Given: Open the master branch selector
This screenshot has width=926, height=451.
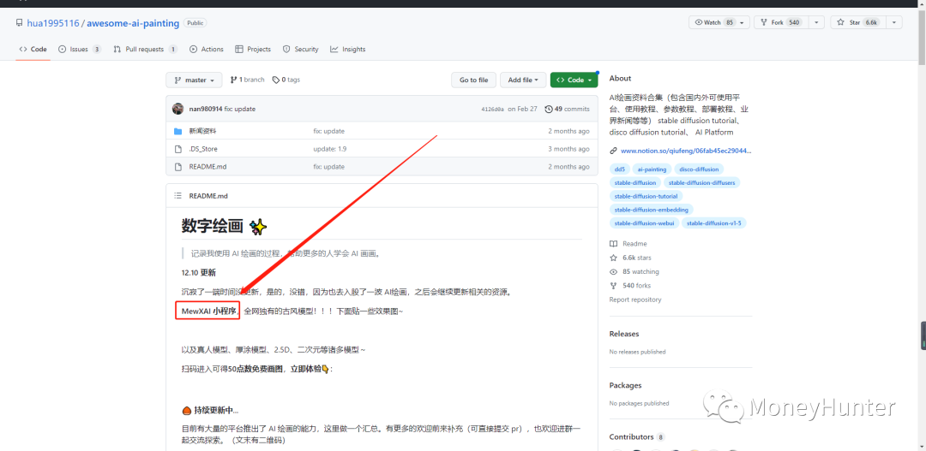Looking at the screenshot, I should (x=195, y=80).
